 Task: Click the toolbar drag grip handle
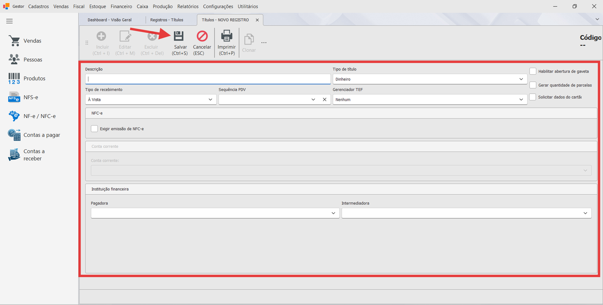point(87,42)
